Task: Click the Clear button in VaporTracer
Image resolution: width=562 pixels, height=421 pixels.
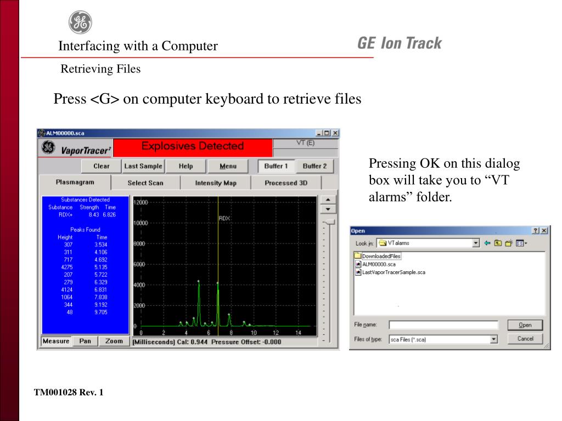Action: (x=102, y=166)
